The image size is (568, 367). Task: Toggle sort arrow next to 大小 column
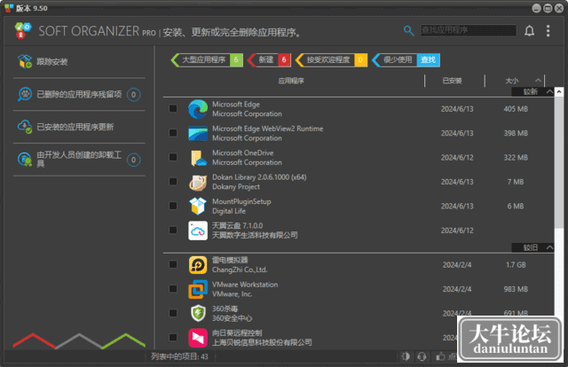[x=539, y=81]
